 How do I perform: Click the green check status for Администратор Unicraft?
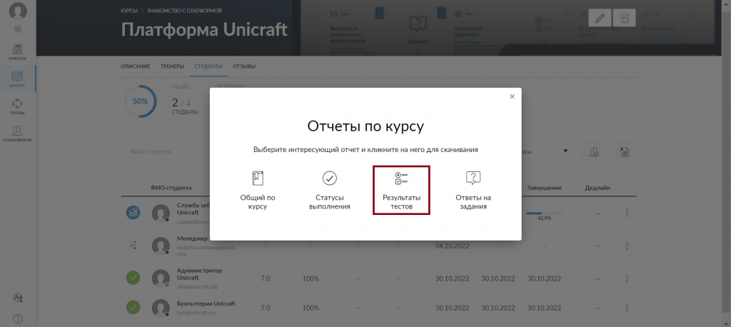133,278
